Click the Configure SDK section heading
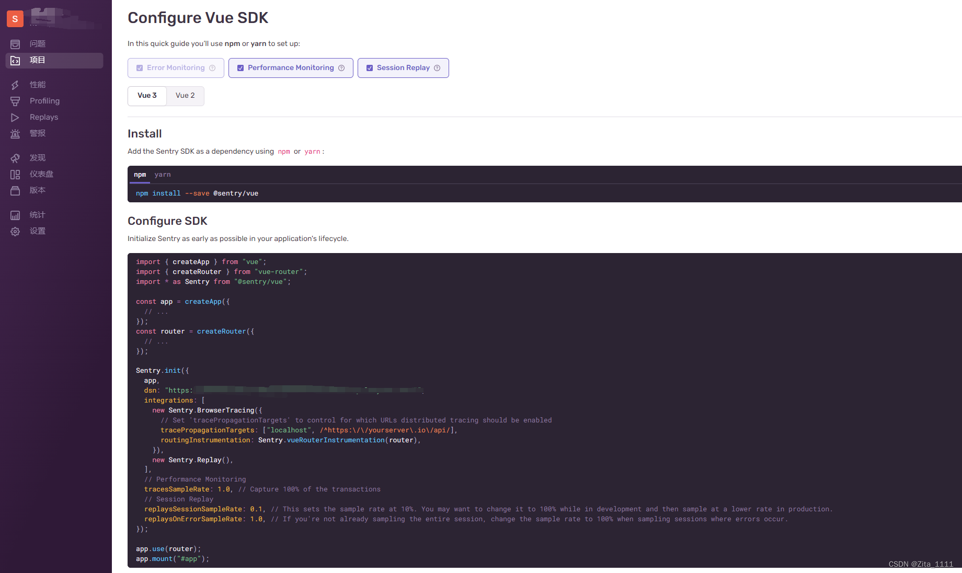Image resolution: width=962 pixels, height=573 pixels. [x=167, y=221]
